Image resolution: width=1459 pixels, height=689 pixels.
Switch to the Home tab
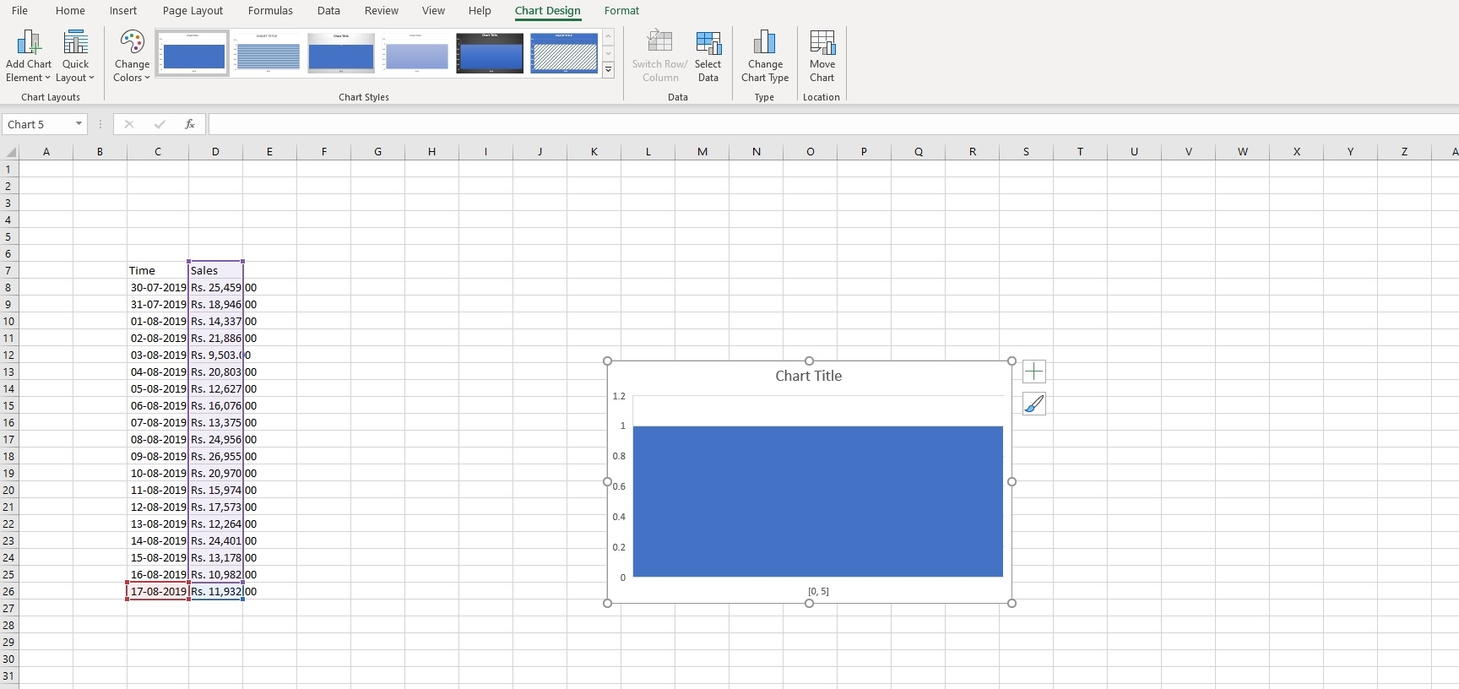click(70, 11)
